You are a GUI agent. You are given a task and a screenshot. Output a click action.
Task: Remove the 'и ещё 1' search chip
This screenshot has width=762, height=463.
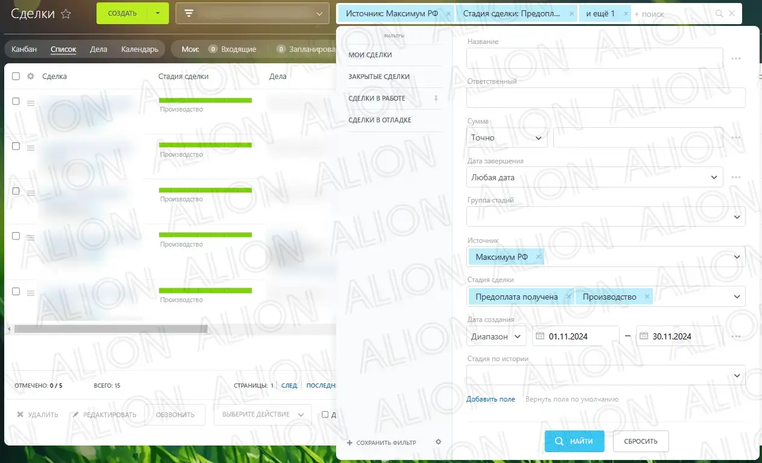pyautogui.click(x=626, y=13)
